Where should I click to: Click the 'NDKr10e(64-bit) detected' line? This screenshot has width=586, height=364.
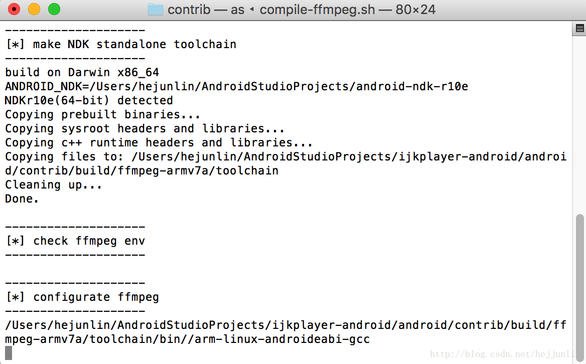[89, 100]
